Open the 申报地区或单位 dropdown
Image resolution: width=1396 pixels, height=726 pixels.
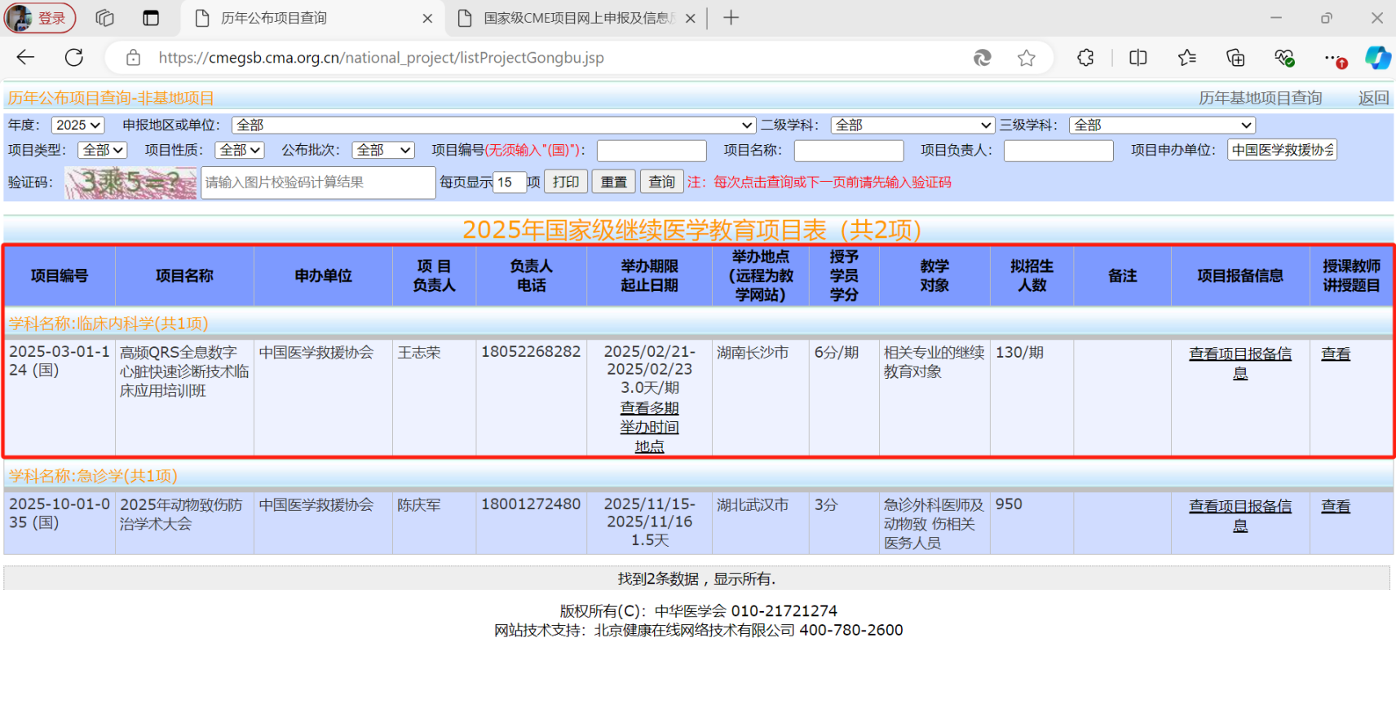494,125
